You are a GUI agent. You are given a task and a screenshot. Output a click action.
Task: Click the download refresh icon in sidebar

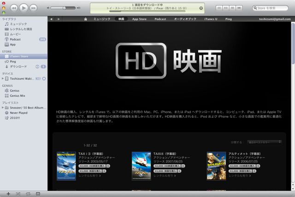click(x=37, y=66)
